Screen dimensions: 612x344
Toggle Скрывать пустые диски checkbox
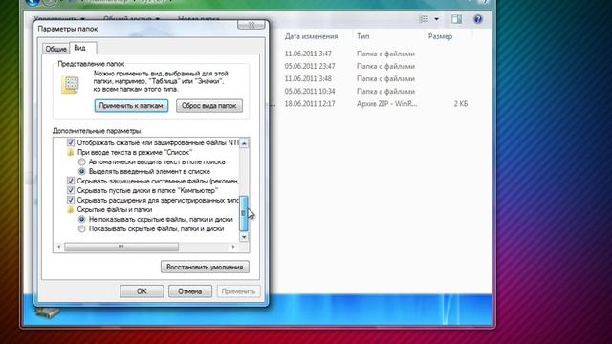click(71, 191)
